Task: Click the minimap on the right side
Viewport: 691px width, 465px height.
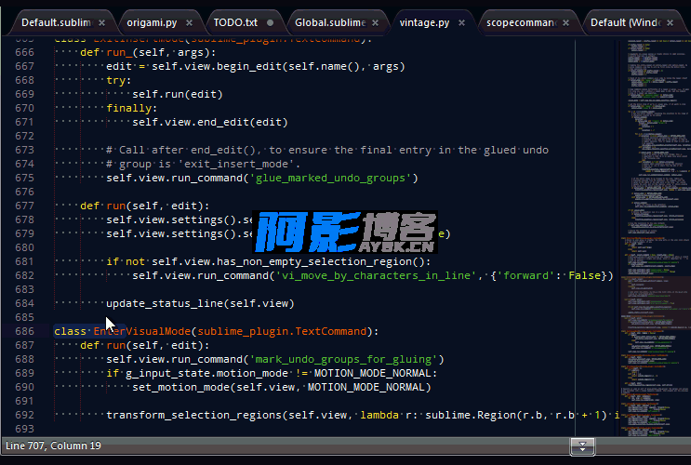Action: (656, 238)
